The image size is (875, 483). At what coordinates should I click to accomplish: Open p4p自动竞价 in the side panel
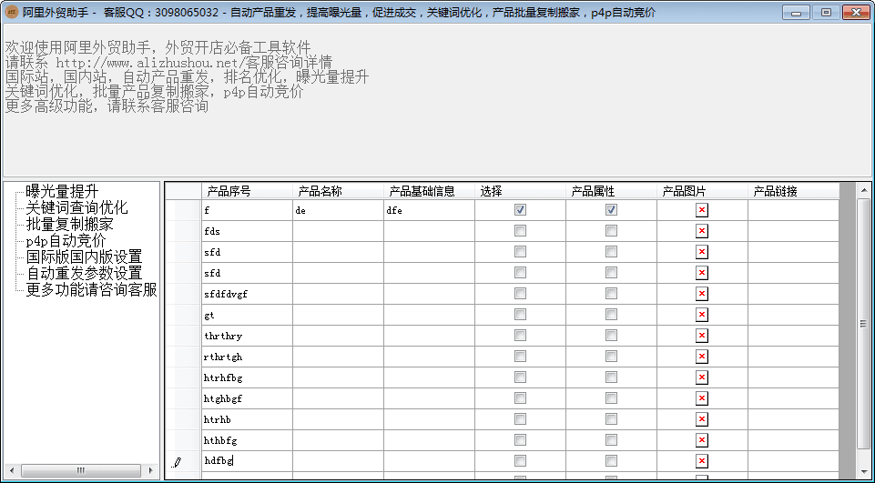point(66,240)
